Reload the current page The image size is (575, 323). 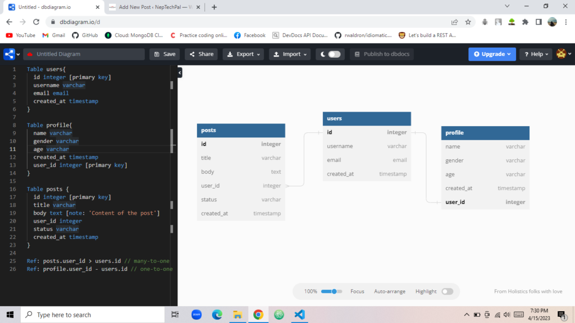click(36, 22)
